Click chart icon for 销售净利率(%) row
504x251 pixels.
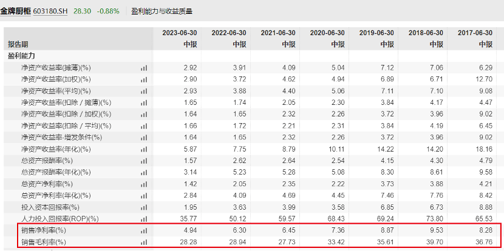pyautogui.click(x=144, y=230)
